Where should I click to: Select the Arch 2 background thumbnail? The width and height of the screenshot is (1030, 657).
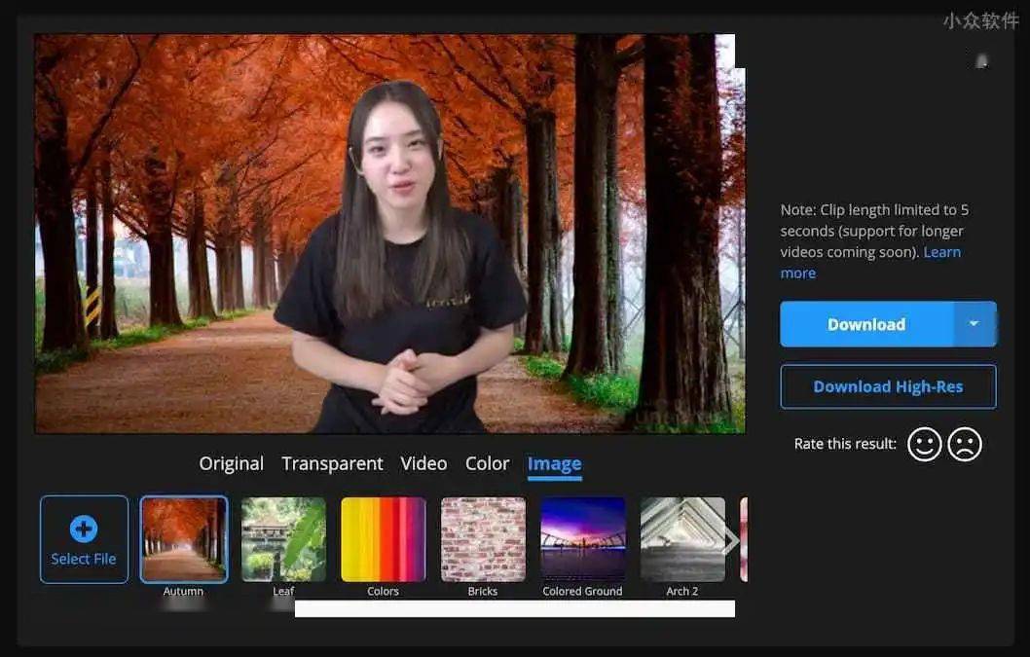pyautogui.click(x=682, y=539)
